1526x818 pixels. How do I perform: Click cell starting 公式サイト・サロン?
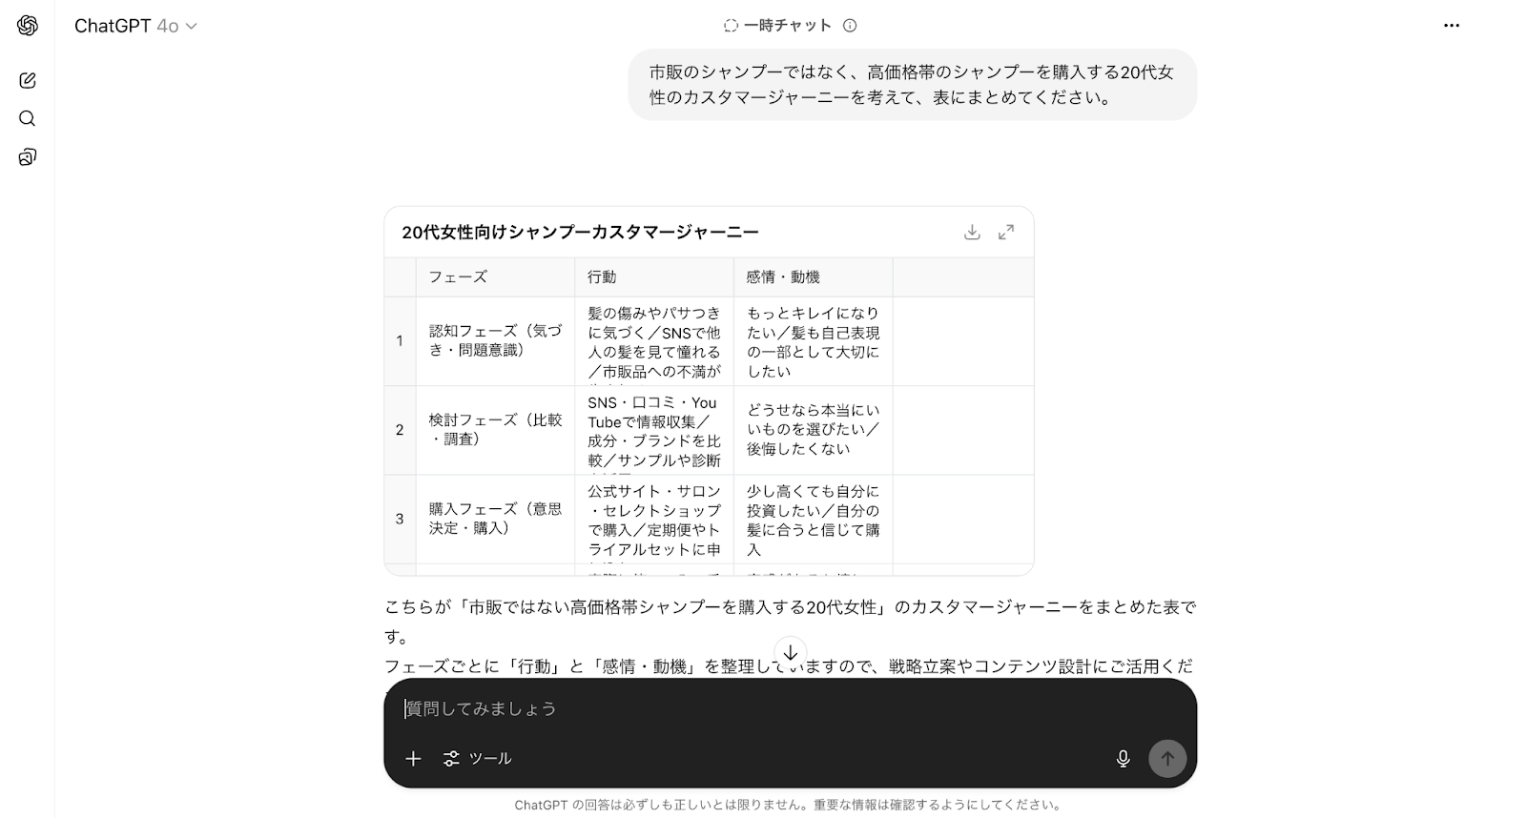coord(654,519)
